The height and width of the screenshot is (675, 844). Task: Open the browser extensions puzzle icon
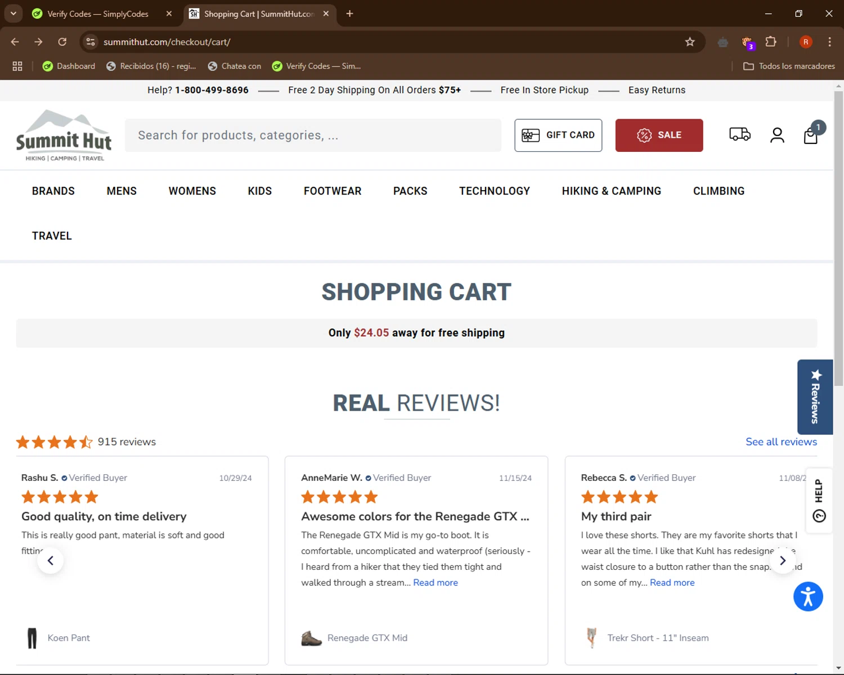[x=771, y=42]
